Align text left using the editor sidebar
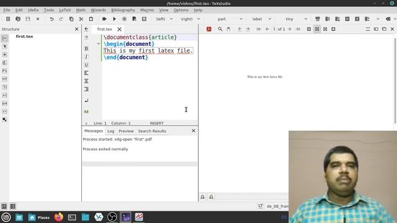Viewport: 397px width, 223px height. [86, 73]
